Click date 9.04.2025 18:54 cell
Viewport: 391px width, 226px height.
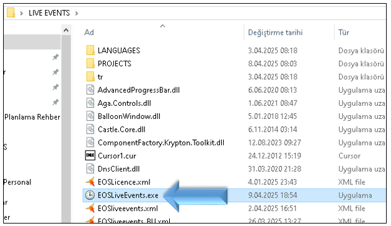(x=273, y=195)
